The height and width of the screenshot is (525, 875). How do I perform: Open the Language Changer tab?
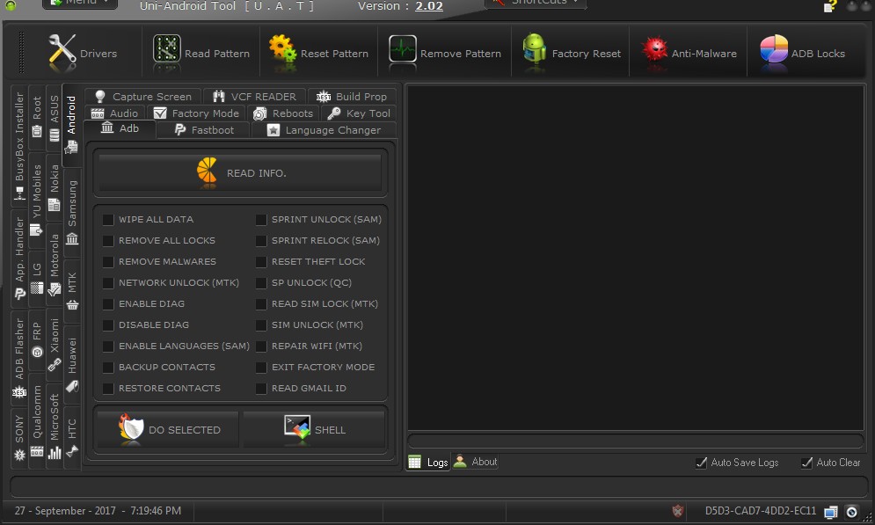(x=324, y=129)
